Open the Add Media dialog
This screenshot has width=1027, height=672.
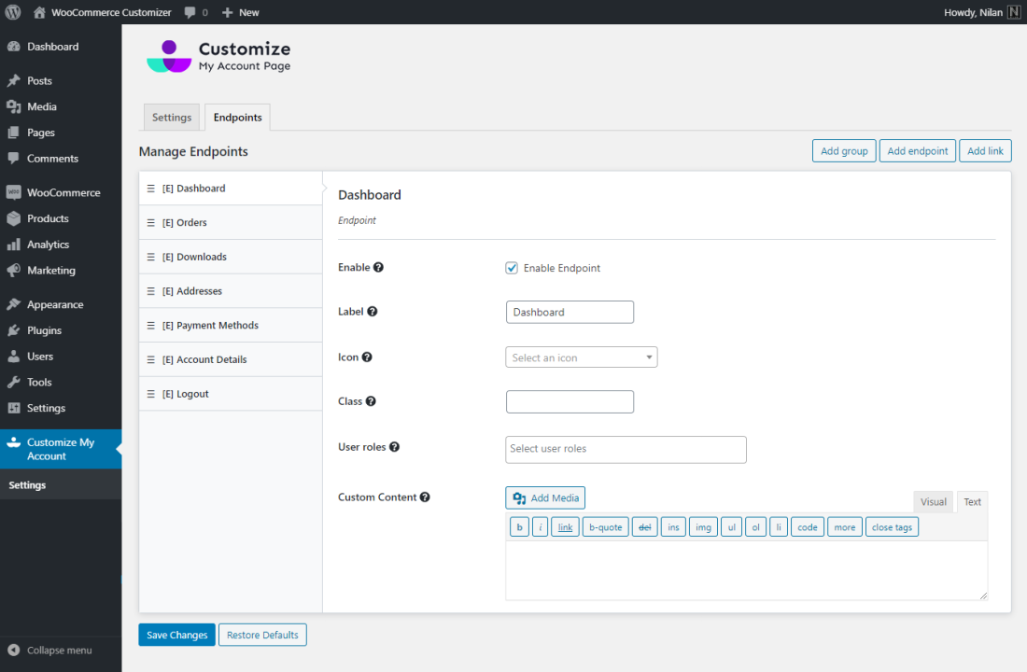point(544,497)
